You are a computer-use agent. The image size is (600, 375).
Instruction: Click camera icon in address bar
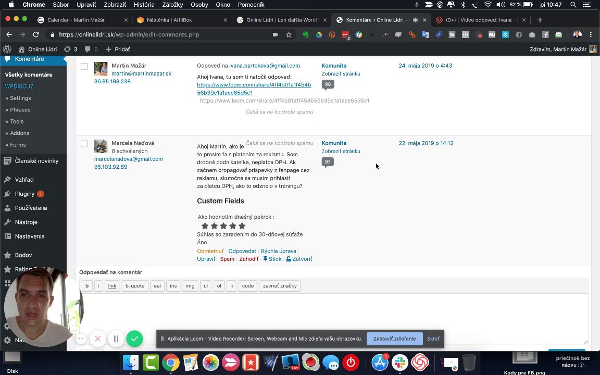275,34
